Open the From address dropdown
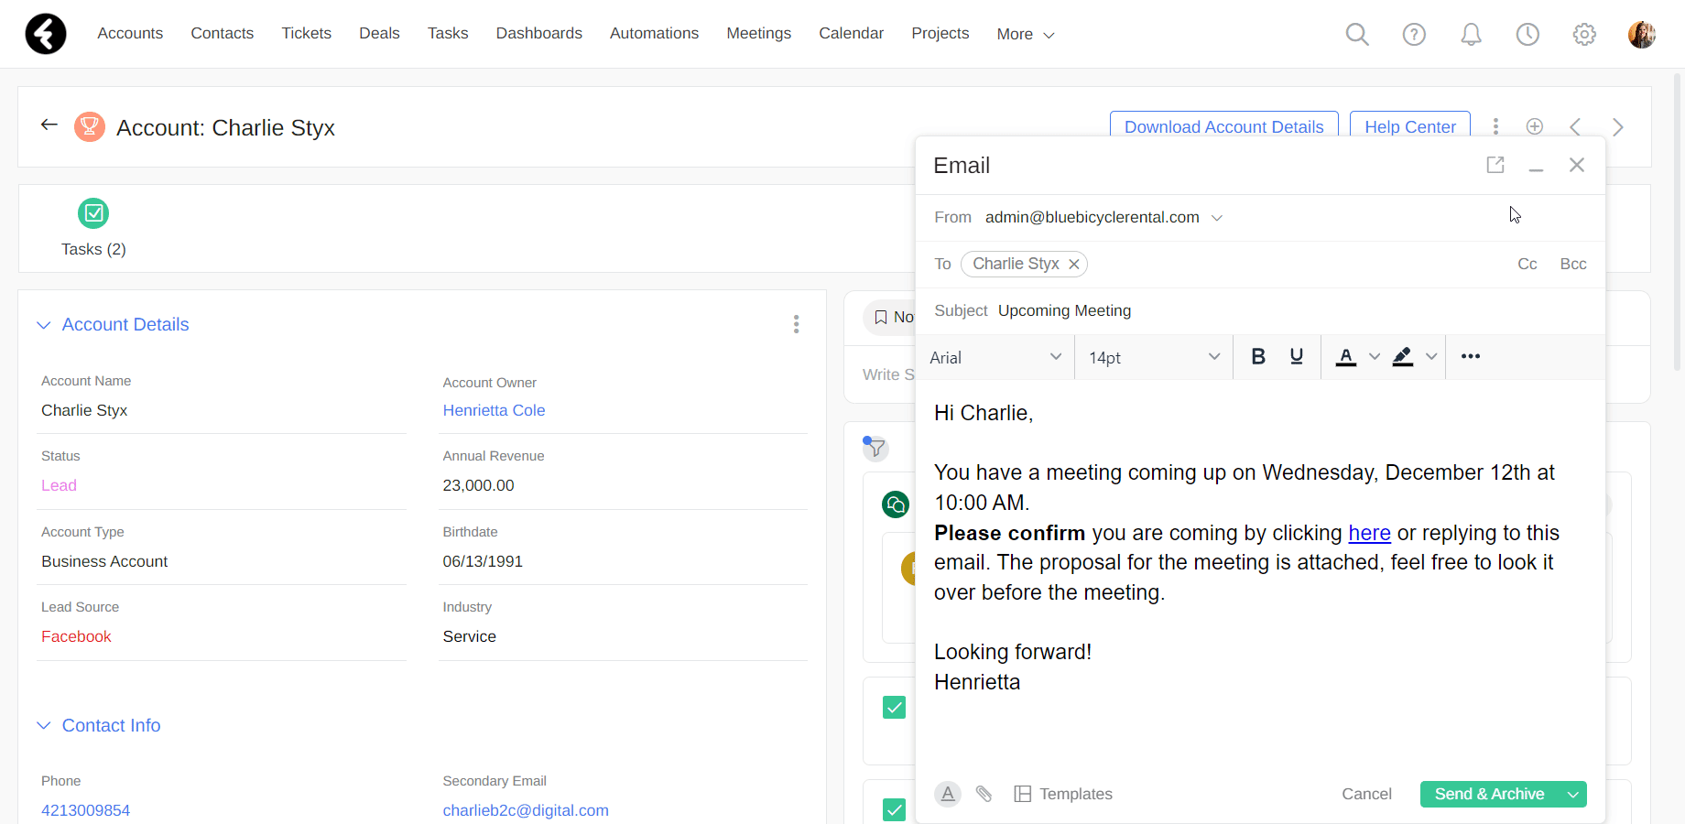1685x824 pixels. point(1217,218)
